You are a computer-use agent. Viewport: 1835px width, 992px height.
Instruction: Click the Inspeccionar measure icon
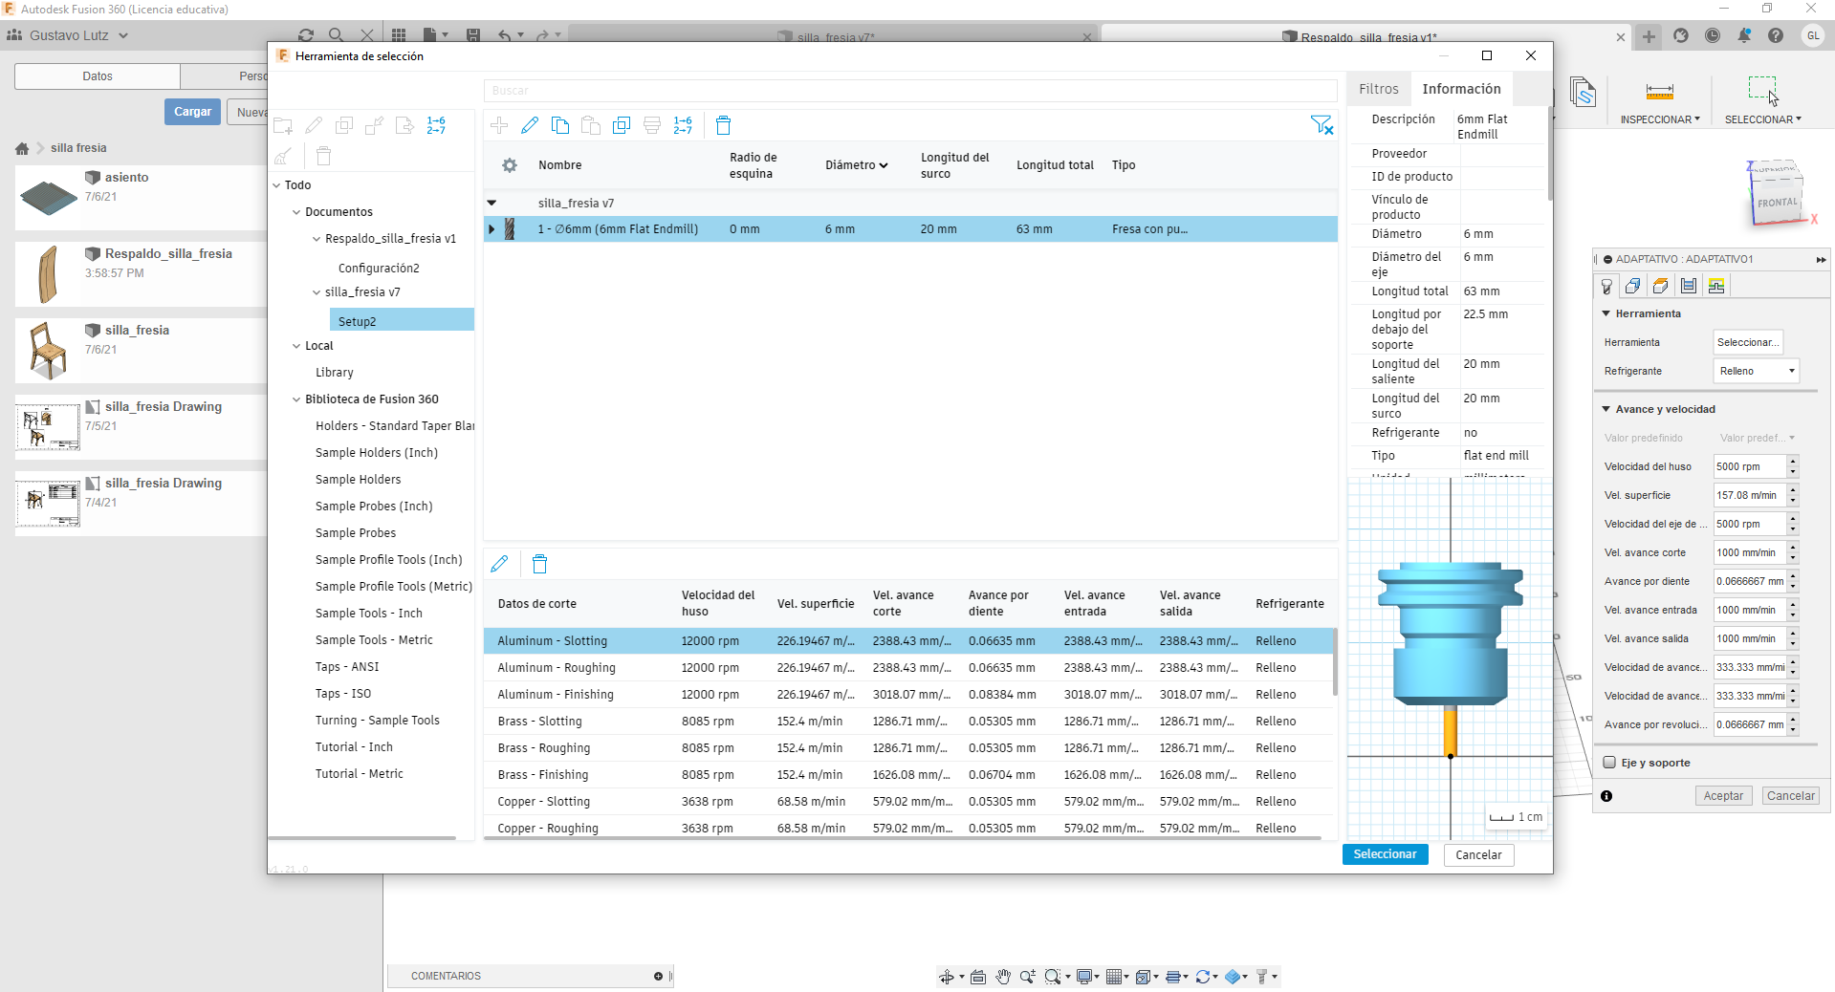point(1660,92)
